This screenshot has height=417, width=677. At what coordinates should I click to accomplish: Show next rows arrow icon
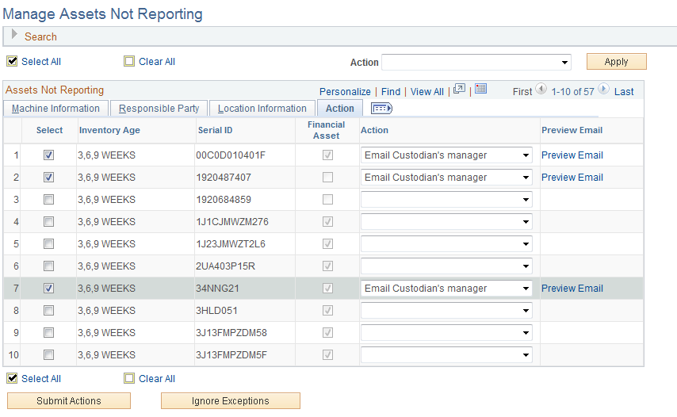(603, 89)
